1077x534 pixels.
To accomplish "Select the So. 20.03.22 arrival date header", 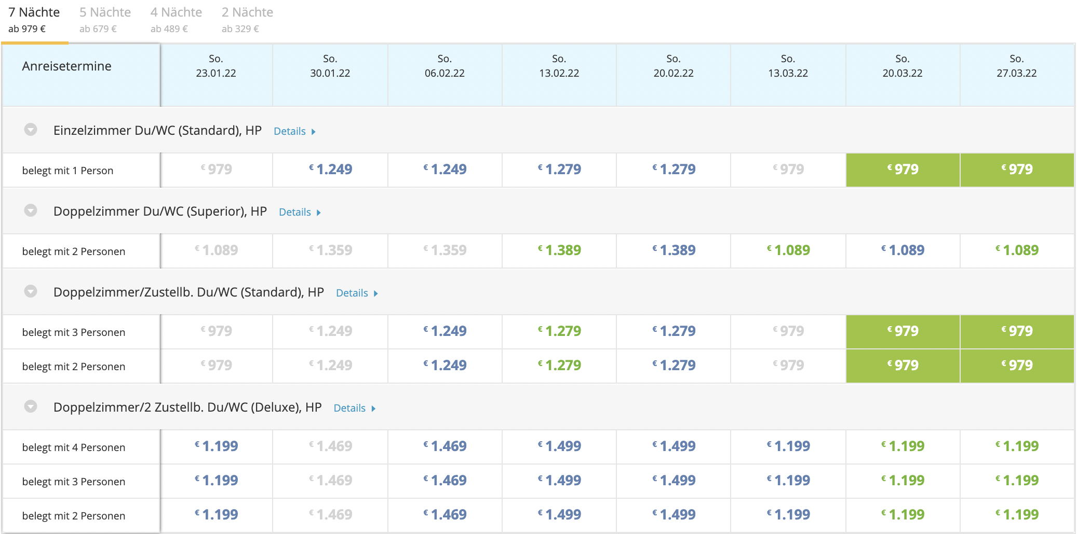I will pyautogui.click(x=903, y=75).
